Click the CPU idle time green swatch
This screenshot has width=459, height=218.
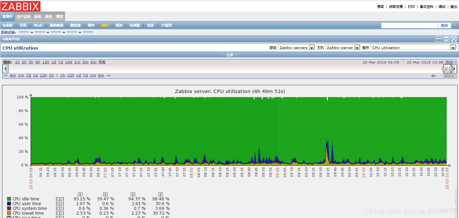click(x=9, y=199)
